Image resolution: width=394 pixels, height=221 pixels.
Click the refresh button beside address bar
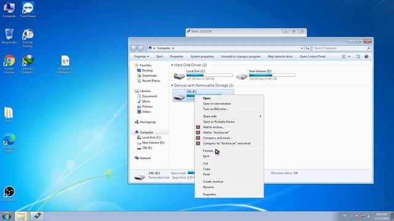308,48
